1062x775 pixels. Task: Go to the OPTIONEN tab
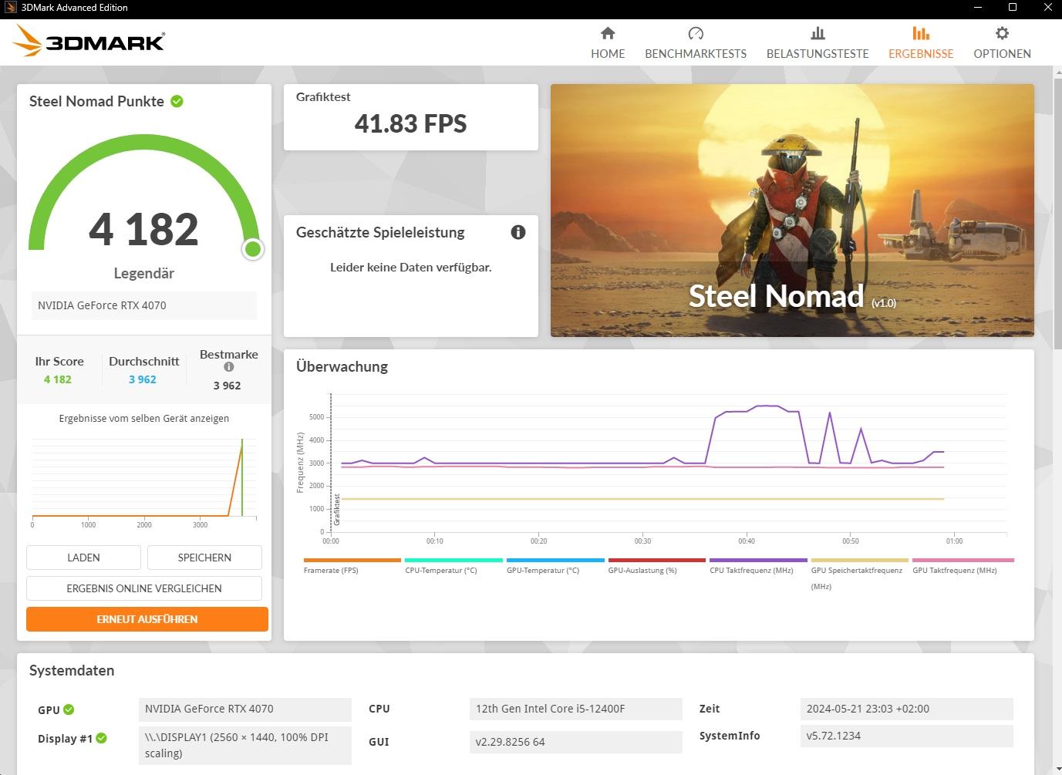click(1002, 43)
